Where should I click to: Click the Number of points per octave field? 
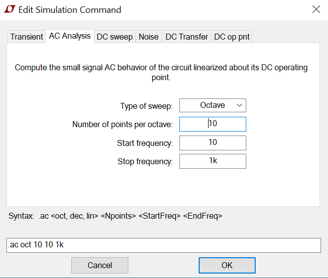213,124
